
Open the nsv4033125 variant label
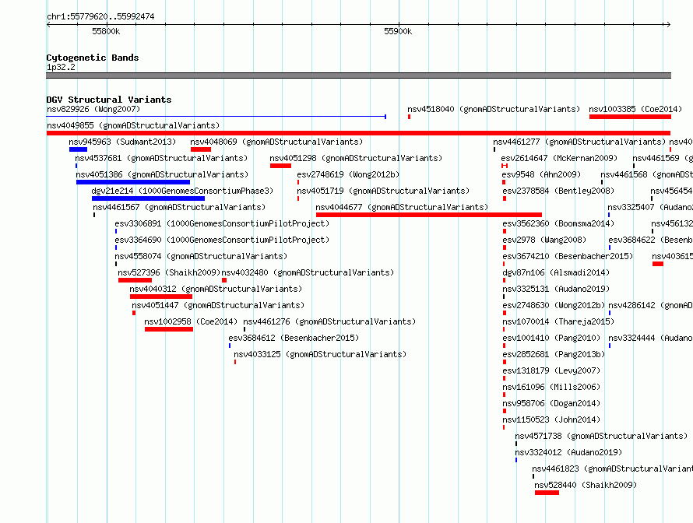click(x=320, y=354)
